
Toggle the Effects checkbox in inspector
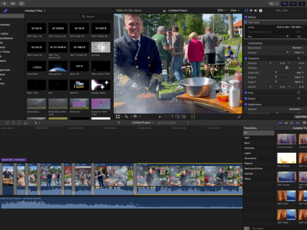246,17
